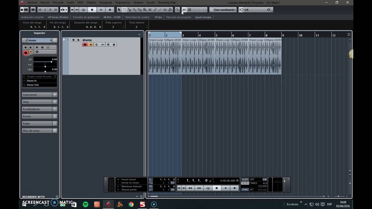Open the Stereo In input routing

40,81
